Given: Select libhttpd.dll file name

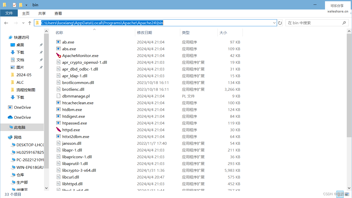Looking at the screenshot, I should point(72,184).
